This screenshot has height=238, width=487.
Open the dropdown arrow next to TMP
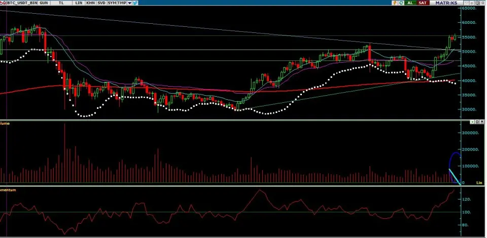point(129,3)
